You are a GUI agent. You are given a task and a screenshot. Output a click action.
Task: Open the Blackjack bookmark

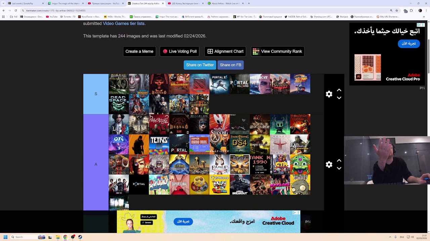342,16
